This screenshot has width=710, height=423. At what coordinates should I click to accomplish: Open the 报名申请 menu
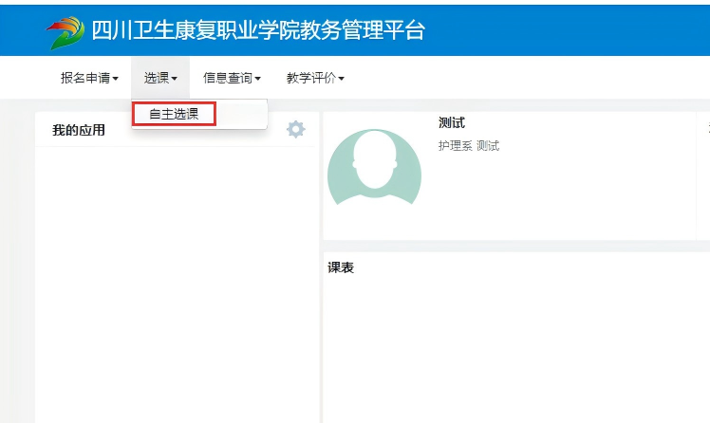point(89,78)
